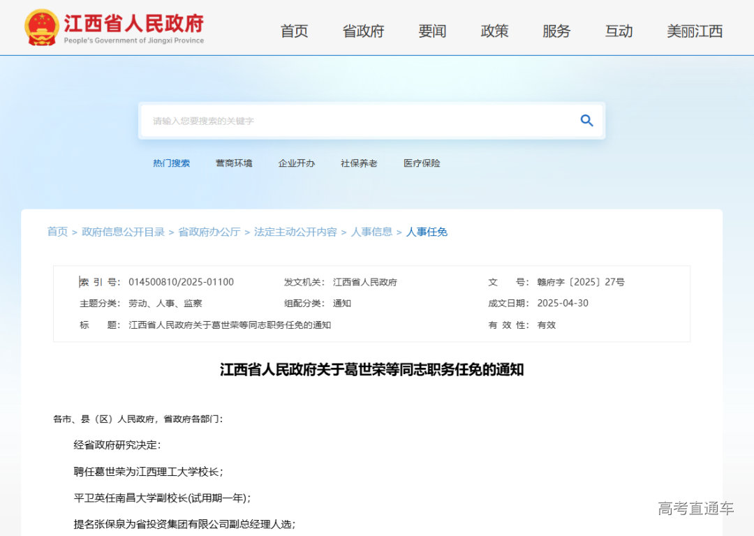Open the 首页 navigation menu item
The image size is (754, 536).
pyautogui.click(x=294, y=31)
